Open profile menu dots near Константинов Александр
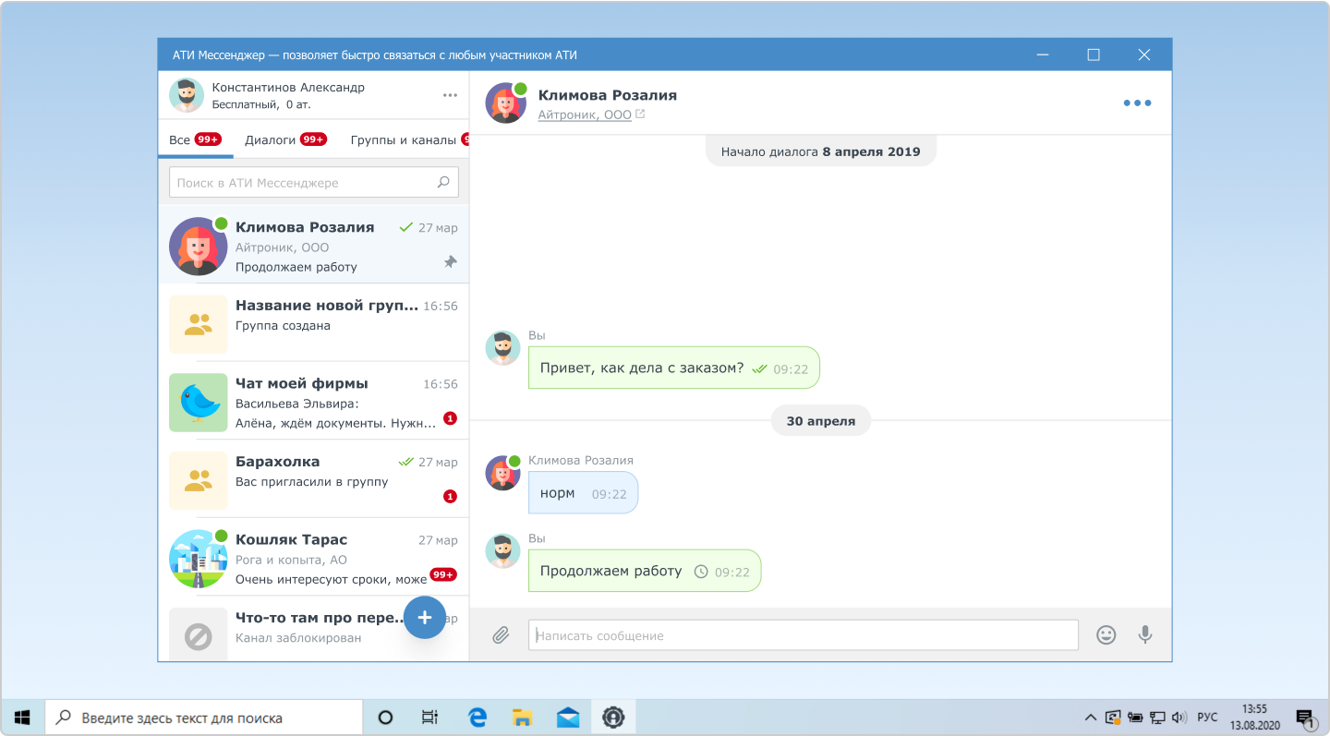Image resolution: width=1330 pixels, height=736 pixels. 450,95
